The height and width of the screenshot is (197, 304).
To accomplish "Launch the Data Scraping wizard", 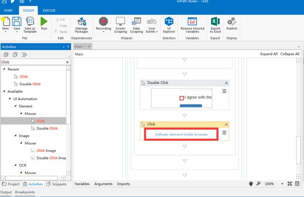I will pyautogui.click(x=136, y=25).
